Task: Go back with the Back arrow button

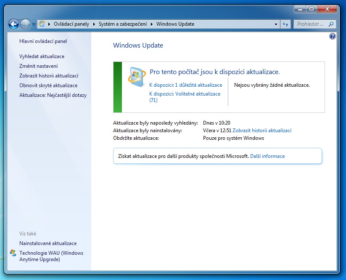Action: [13, 24]
